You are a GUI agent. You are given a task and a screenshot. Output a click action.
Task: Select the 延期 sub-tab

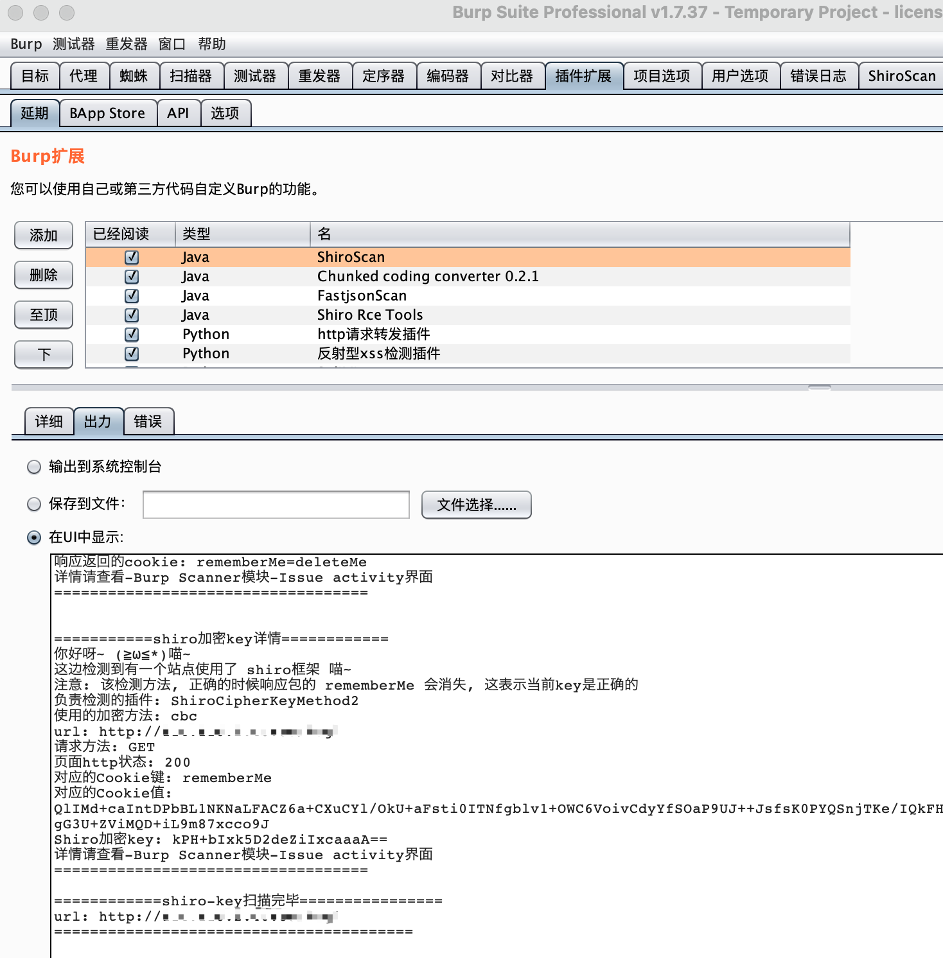35,113
